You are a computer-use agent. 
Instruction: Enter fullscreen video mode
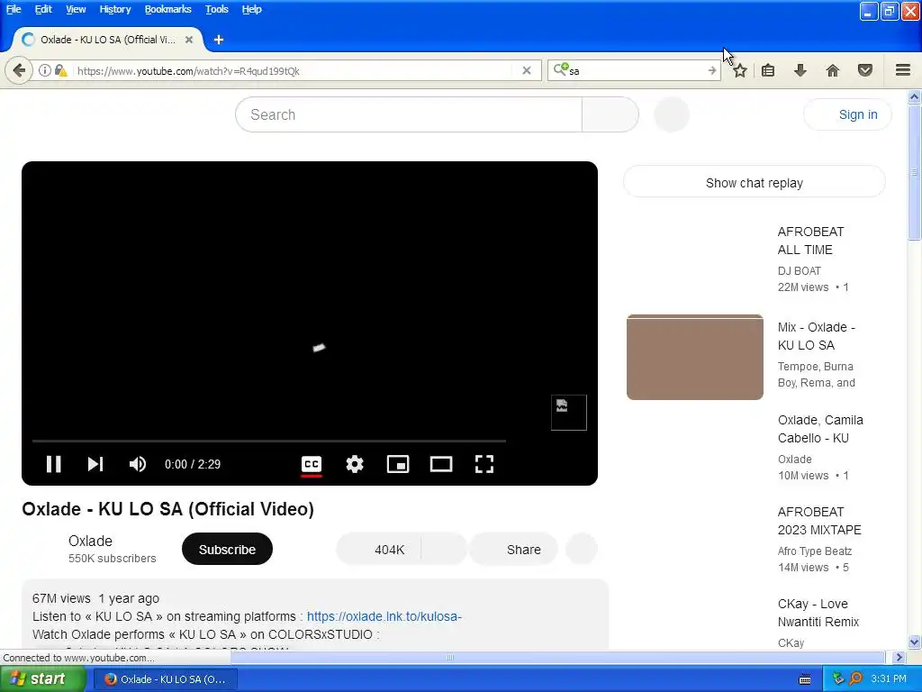pos(484,464)
